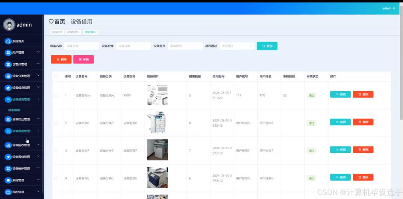
Task: Click the table icon of 设备分类管理
Action: coord(8,76)
